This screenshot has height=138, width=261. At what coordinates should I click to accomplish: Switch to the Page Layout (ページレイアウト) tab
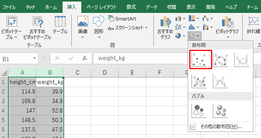pyautogui.click(x=101, y=7)
